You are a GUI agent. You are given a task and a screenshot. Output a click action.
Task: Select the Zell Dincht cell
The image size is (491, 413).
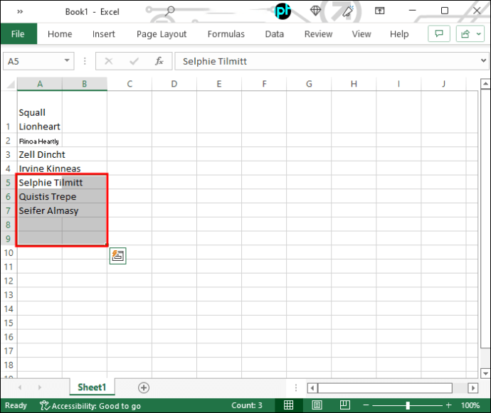click(x=40, y=154)
